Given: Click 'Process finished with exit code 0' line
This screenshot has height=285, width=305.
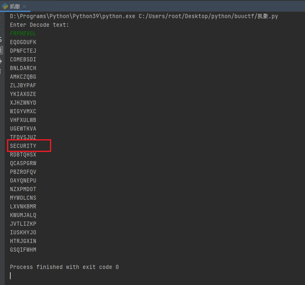Looking at the screenshot, I should pyautogui.click(x=64, y=267).
